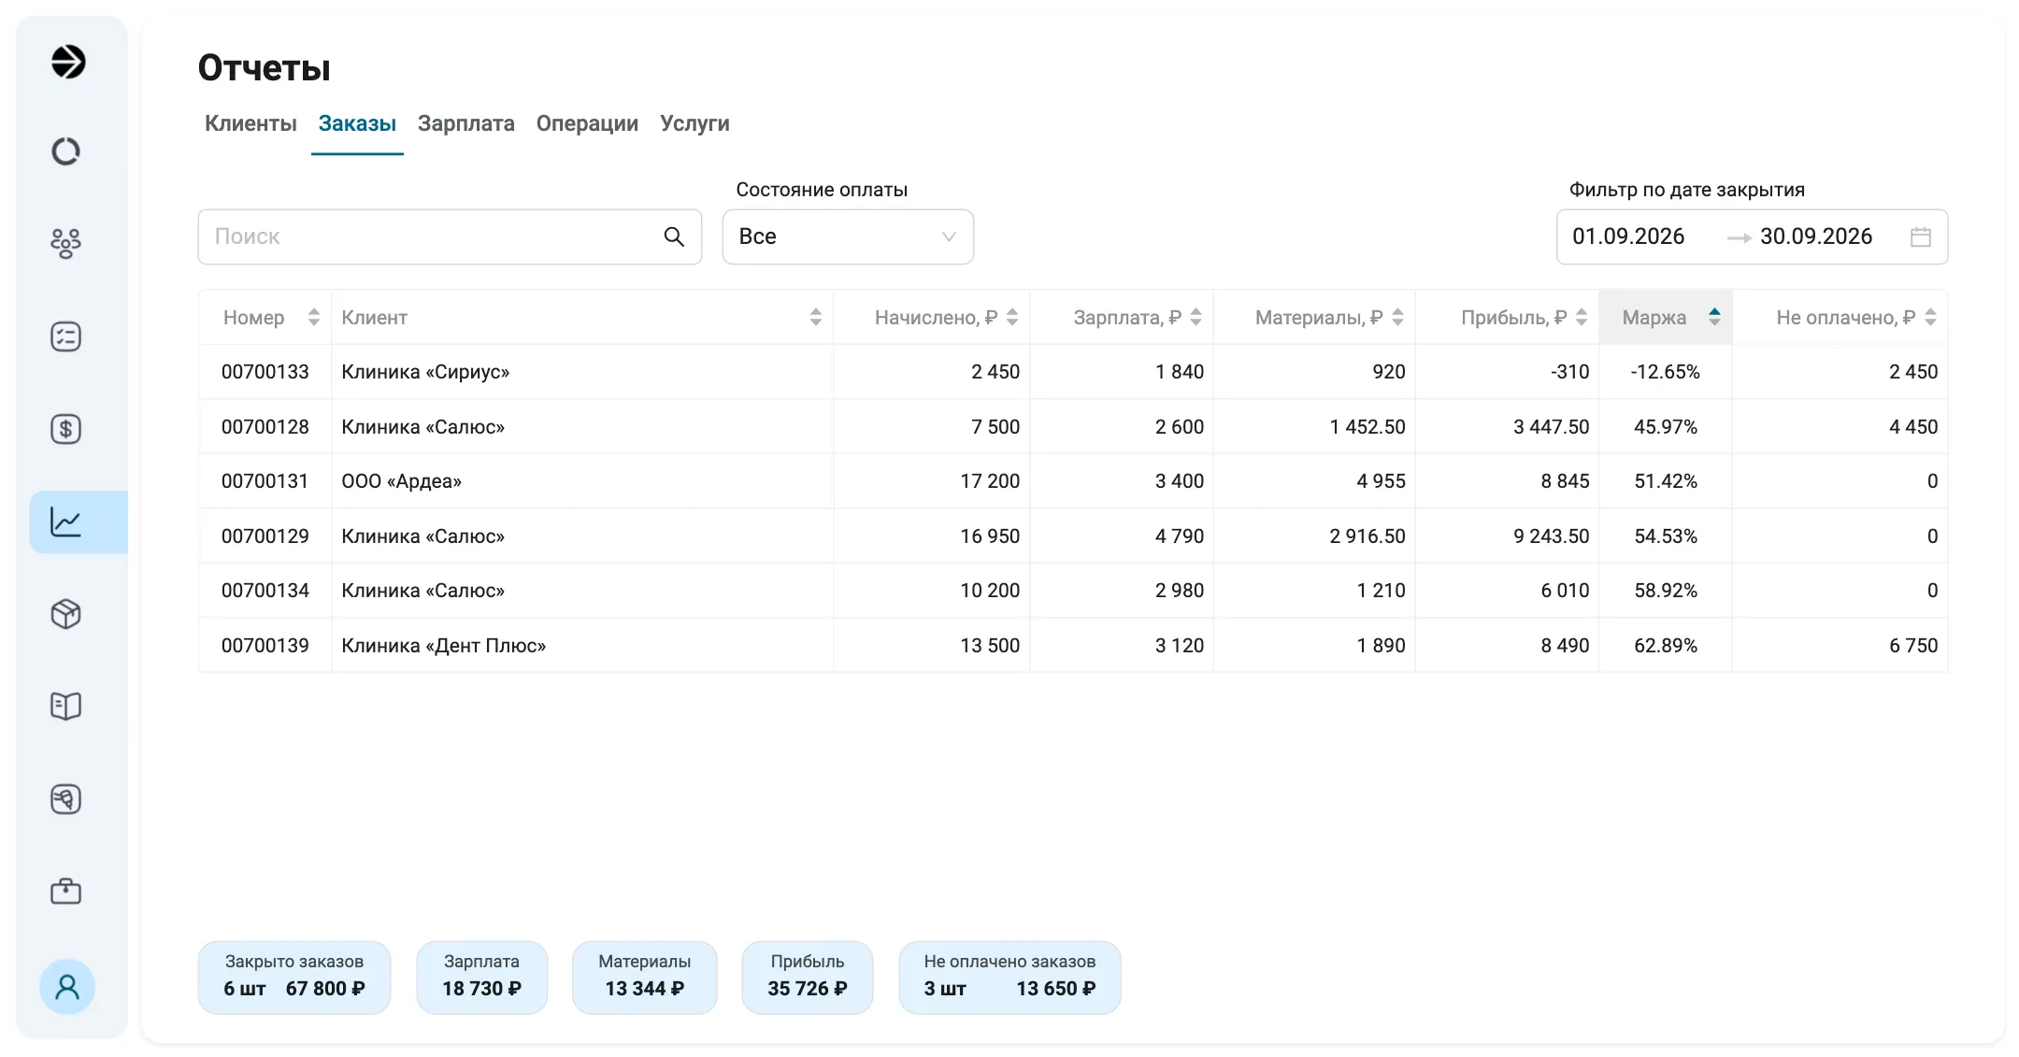Click the Прибыль 35 726 ₽ summary card
This screenshot has height=1057, width=2019.
[x=808, y=978]
